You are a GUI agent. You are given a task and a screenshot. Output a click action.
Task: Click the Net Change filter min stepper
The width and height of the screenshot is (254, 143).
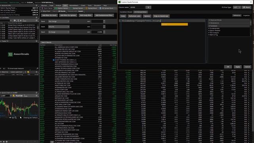104,21
